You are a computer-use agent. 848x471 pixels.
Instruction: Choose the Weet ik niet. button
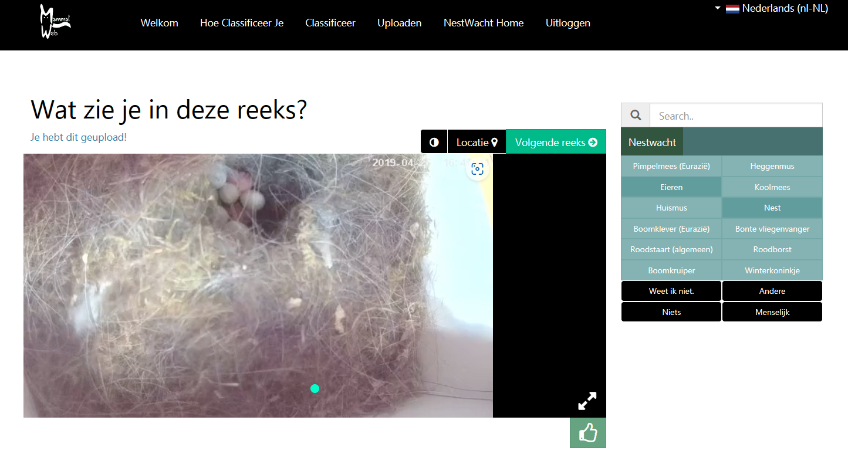(671, 291)
